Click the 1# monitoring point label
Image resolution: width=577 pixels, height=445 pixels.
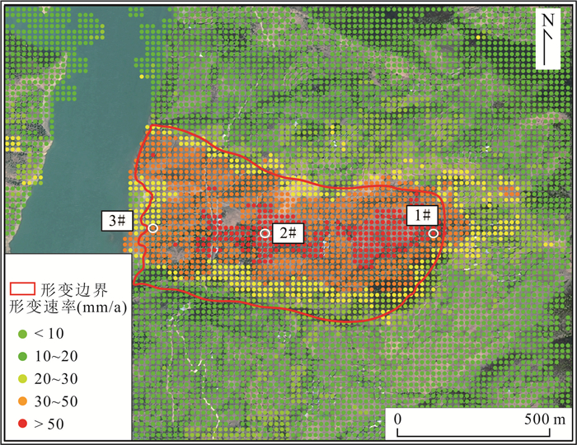pos(422,215)
